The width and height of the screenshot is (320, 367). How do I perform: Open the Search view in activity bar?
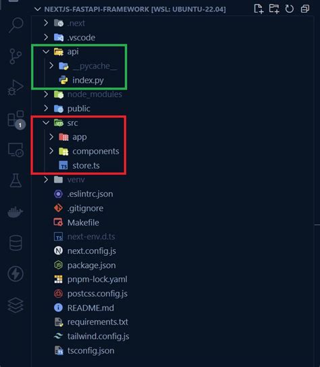[x=16, y=24]
